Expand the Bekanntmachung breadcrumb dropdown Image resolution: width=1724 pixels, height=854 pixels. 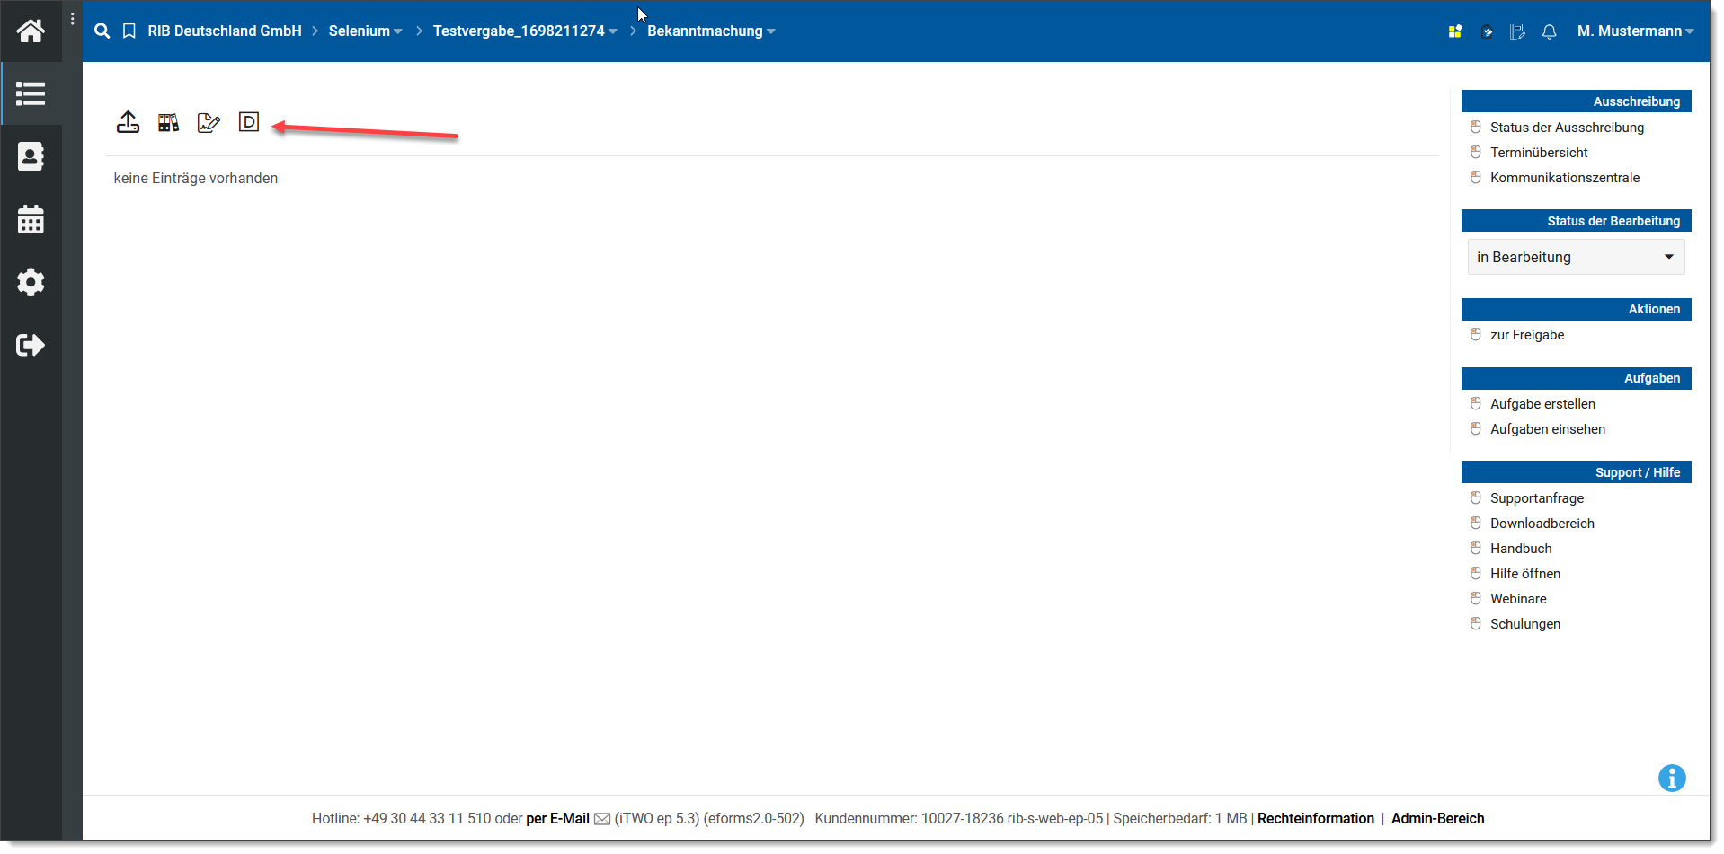[710, 31]
